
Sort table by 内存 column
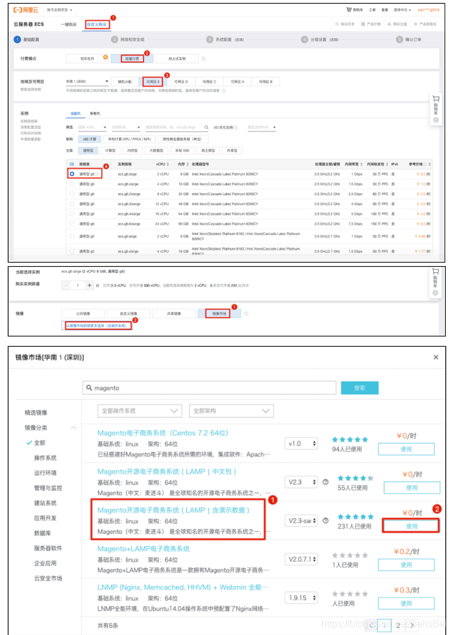tap(183, 164)
